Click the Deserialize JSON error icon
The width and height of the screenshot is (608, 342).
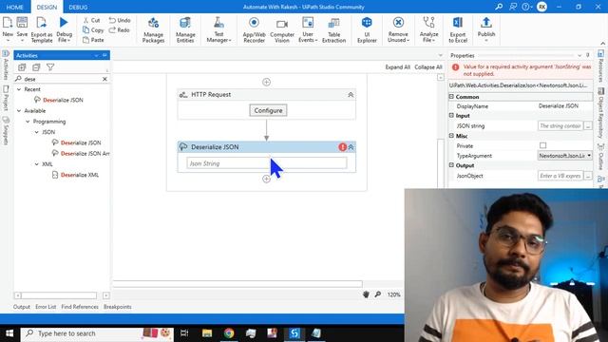[342, 147]
